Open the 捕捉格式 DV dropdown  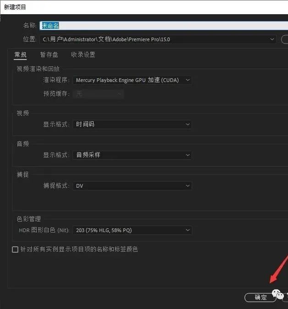click(132, 186)
